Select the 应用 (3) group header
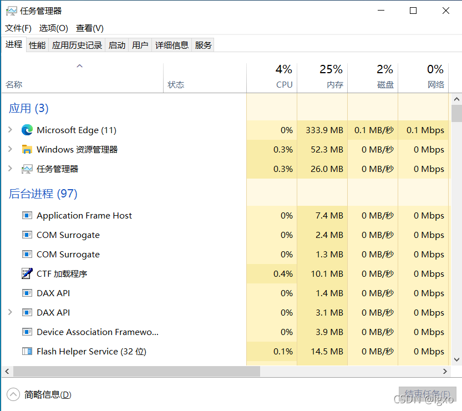462x411 pixels. pos(29,108)
